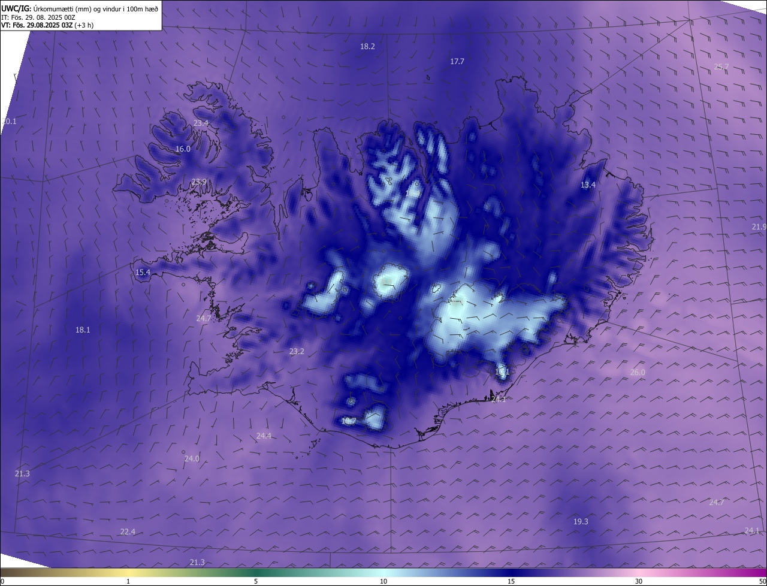The height and width of the screenshot is (586, 767).
Task: Click the 5 tick on the color scale
Action: 256,581
